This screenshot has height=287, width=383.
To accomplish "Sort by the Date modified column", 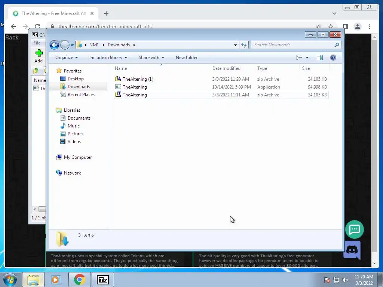I will (x=232, y=68).
